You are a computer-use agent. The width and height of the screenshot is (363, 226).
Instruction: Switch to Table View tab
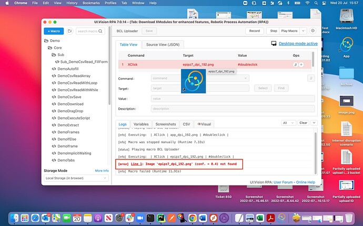point(128,45)
